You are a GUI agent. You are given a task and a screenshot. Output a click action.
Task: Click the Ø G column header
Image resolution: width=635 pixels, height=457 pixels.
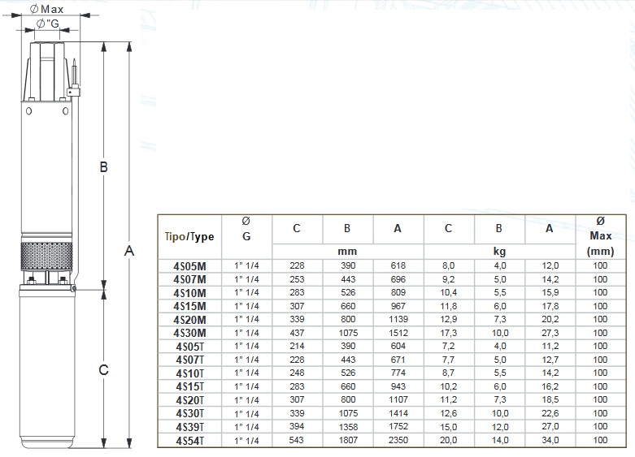[x=246, y=228]
